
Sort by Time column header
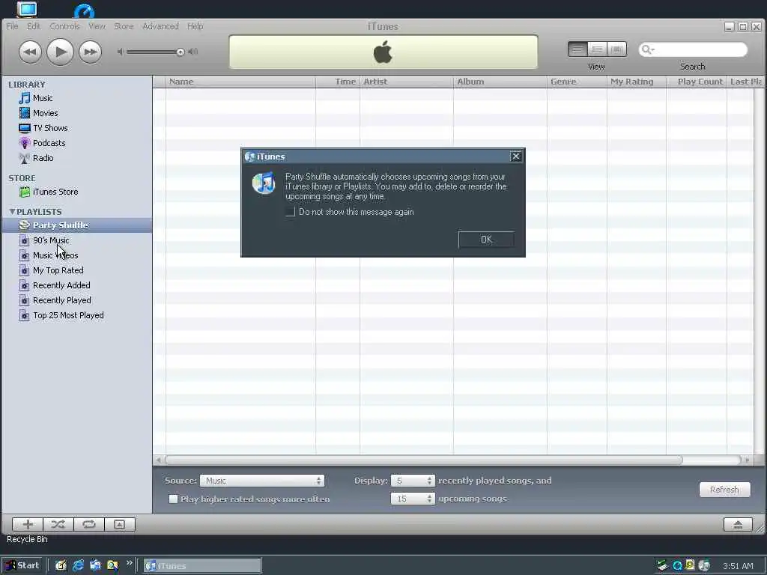click(x=338, y=82)
